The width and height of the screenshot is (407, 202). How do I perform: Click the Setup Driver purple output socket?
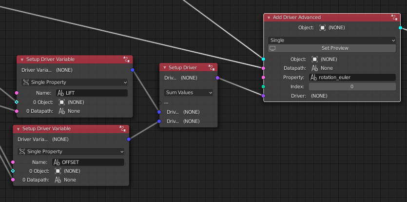(x=217, y=78)
